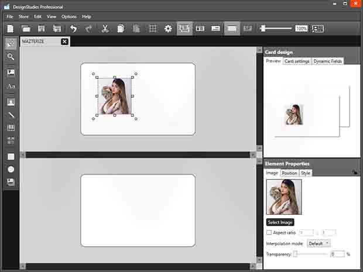
Task: Click the Paste toolbar icon
Action: tap(136, 29)
